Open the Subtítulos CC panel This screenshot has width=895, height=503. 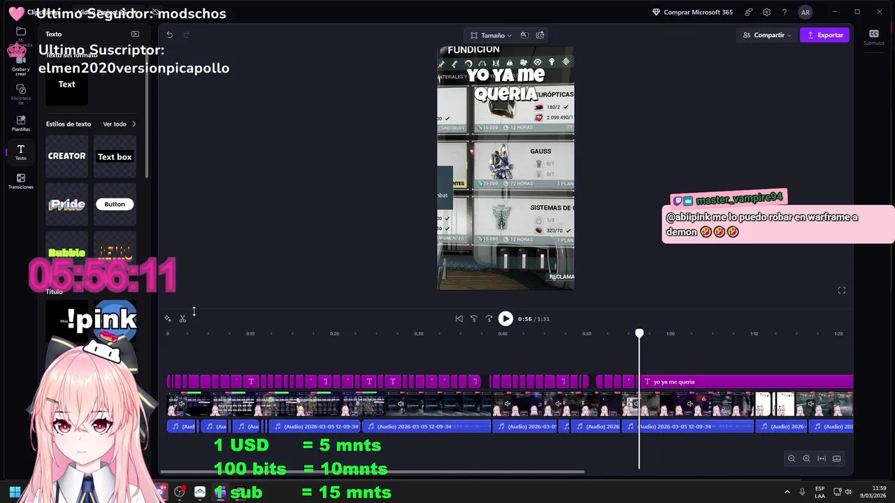(873, 37)
